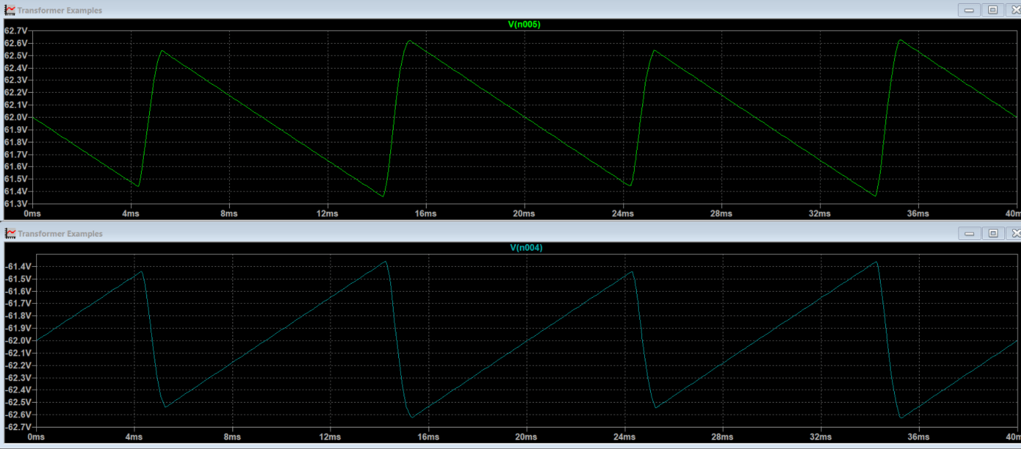Click the 62.5V vertical axis label
The image size is (1021, 449).
click(x=15, y=56)
